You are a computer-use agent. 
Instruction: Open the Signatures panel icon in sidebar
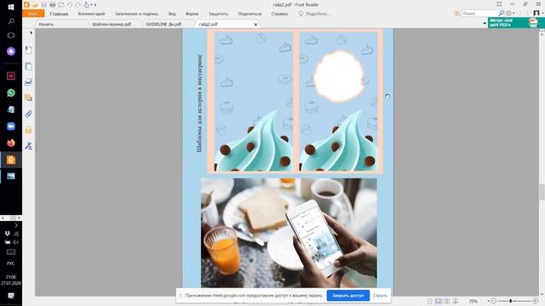click(x=28, y=145)
